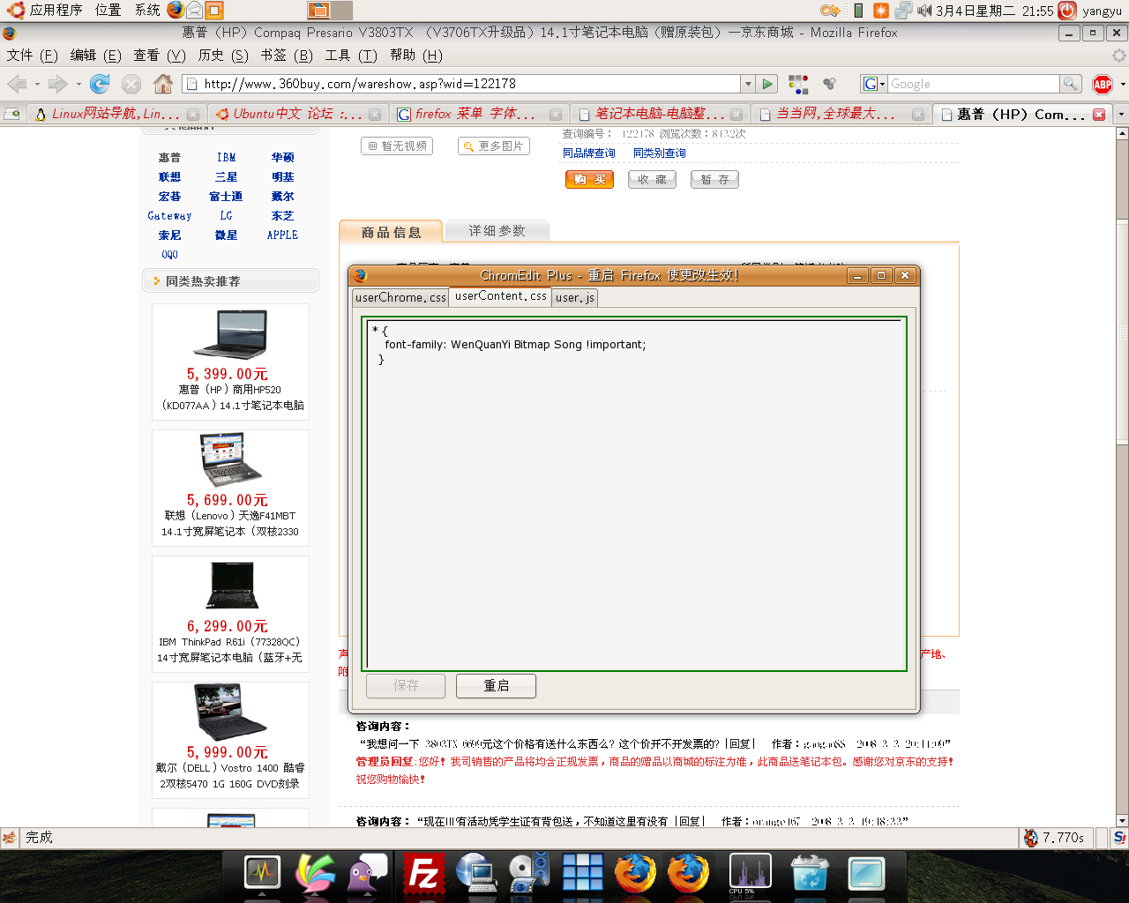Screen dimensions: 1129x903
Task: Click the colorful squares toolbar icon
Action: 798,84
